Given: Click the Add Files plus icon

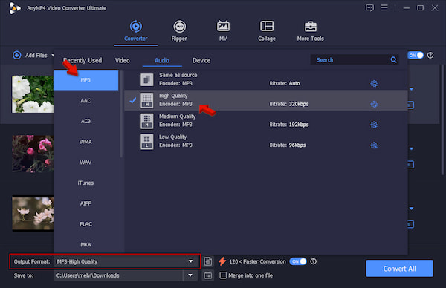Looking at the screenshot, I should tap(17, 55).
